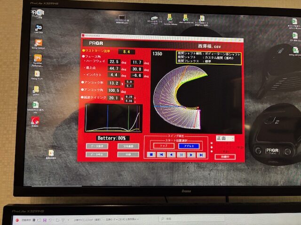Click the ハーフウェイ value 11.7
The height and width of the screenshot is (225, 301).
137,62
